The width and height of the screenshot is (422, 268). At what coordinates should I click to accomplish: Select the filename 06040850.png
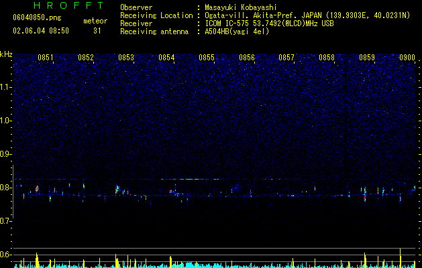pos(37,17)
